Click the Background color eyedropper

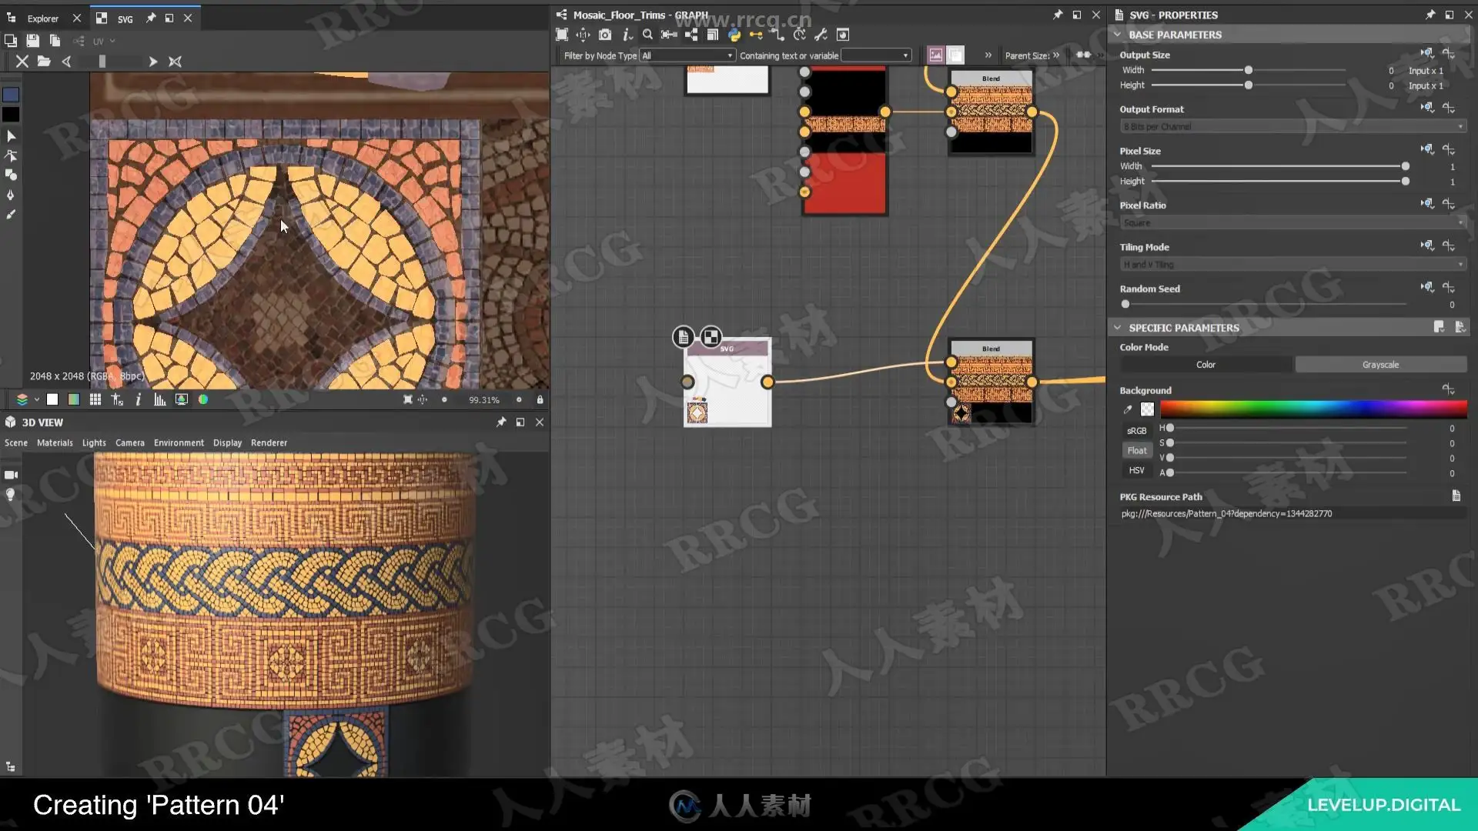(x=1128, y=409)
